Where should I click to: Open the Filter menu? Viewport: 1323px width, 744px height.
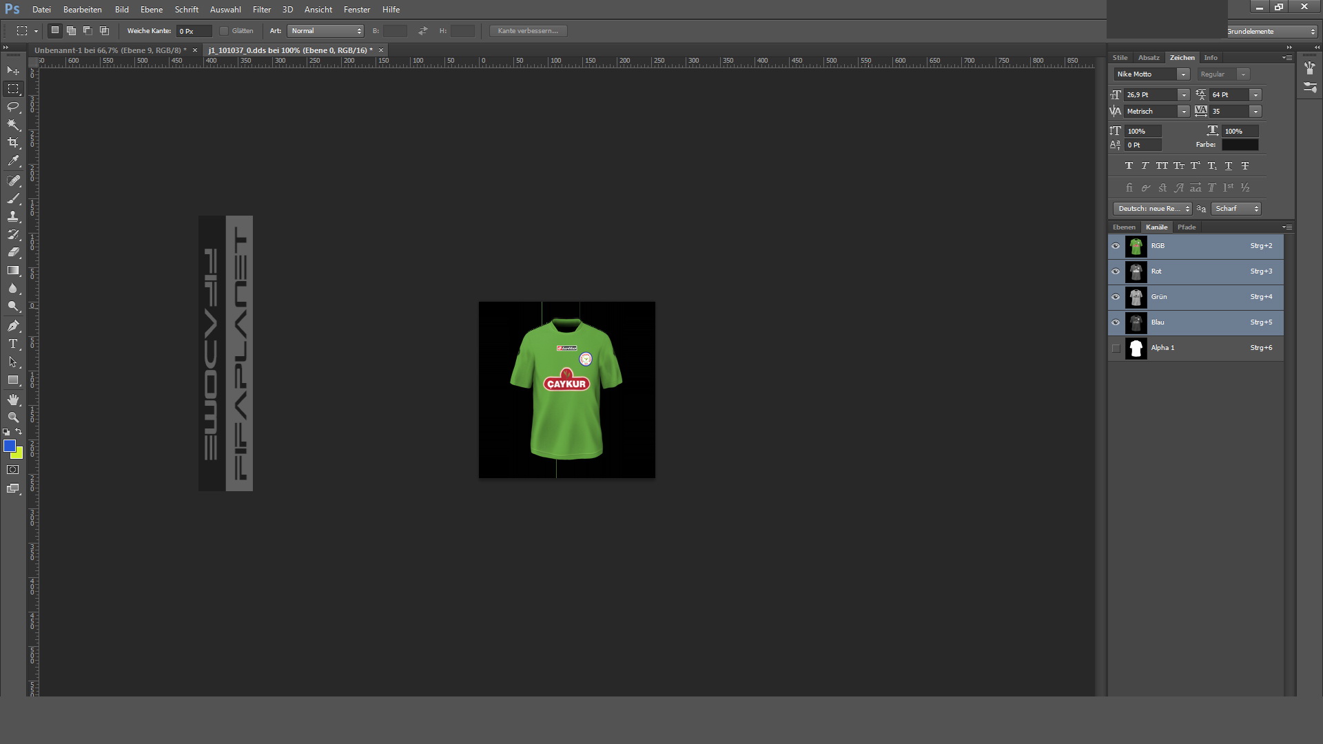coord(262,10)
